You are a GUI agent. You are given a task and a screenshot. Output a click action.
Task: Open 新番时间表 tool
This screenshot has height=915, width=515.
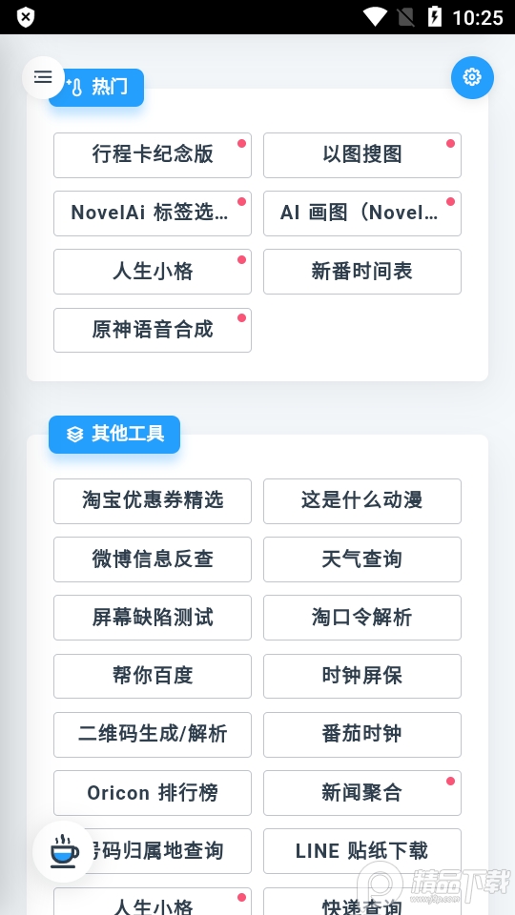(362, 272)
